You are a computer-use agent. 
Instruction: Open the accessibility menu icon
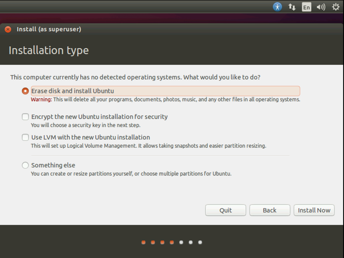tap(277, 7)
